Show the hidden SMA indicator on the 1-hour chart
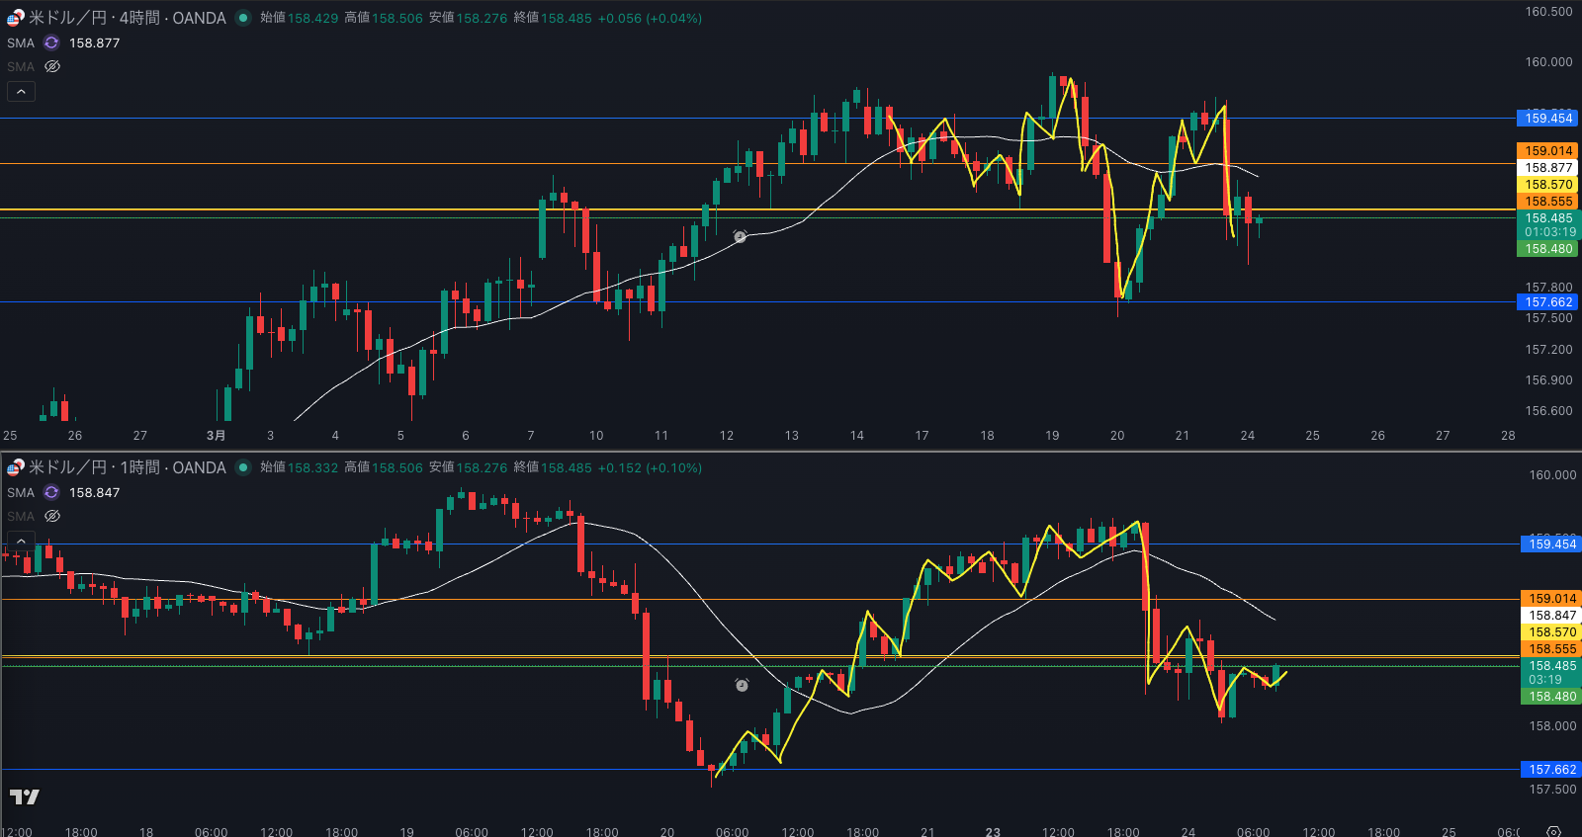This screenshot has height=837, width=1582. pos(52,516)
